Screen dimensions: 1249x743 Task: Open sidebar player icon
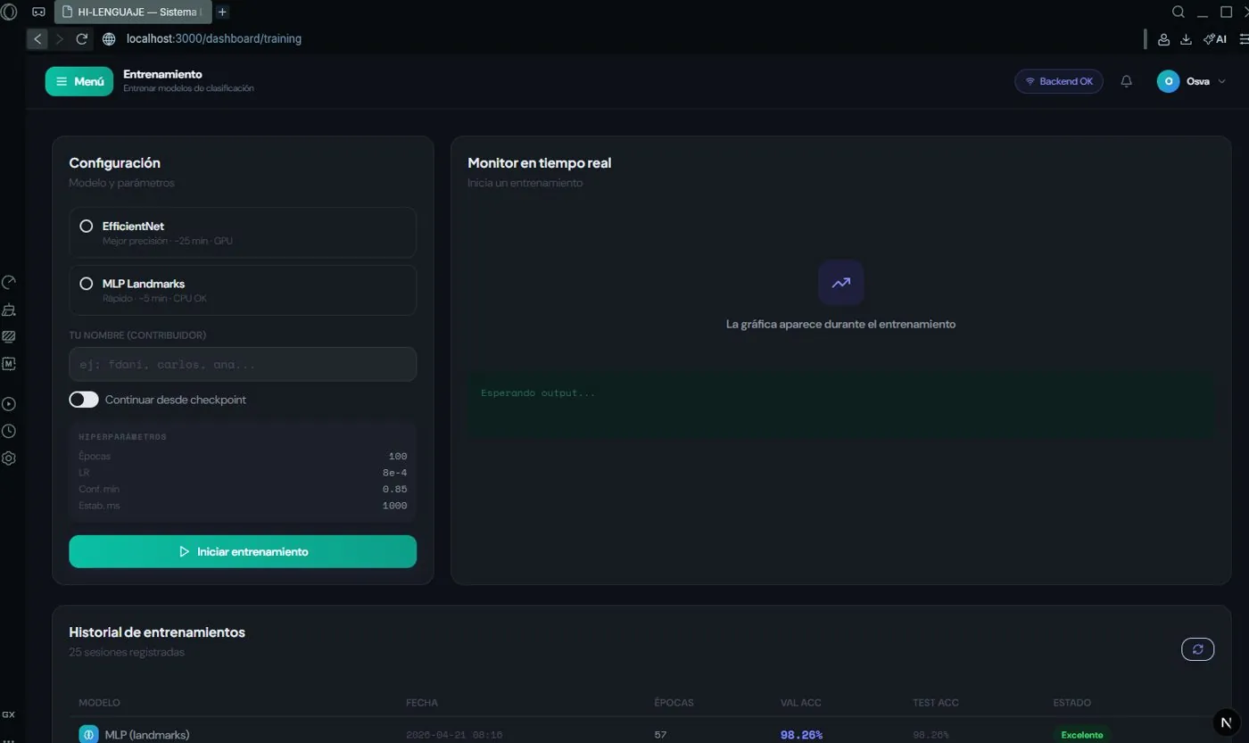[9, 404]
